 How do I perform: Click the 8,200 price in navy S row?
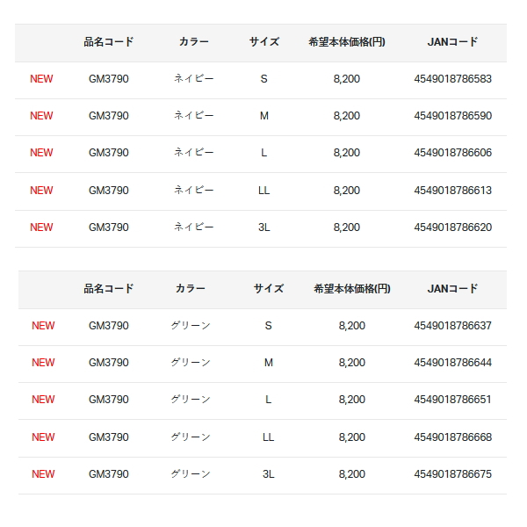tap(347, 79)
